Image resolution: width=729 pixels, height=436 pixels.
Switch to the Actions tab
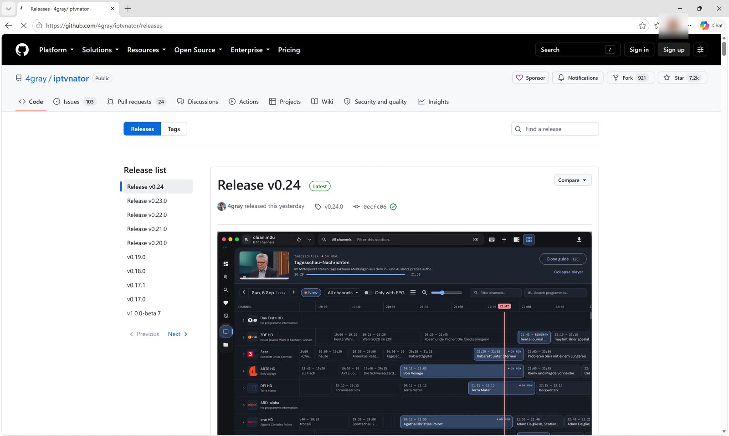244,102
